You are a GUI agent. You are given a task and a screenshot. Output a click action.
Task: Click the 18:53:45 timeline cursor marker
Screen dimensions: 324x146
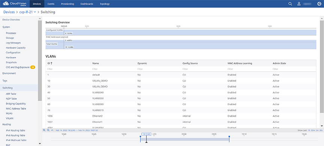point(146,134)
